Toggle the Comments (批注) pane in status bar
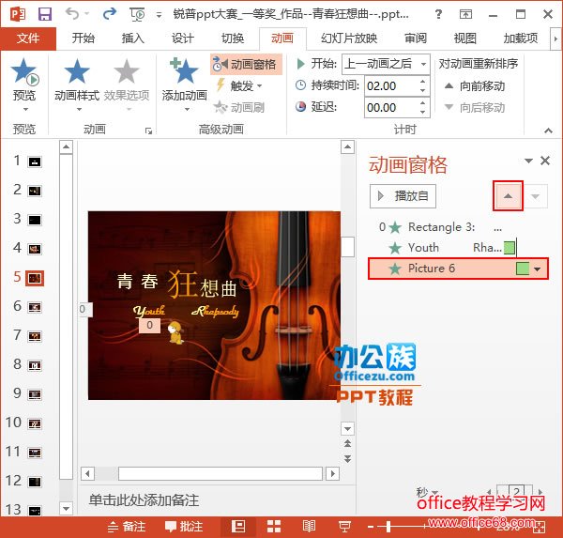The height and width of the screenshot is (538, 563). point(184,527)
